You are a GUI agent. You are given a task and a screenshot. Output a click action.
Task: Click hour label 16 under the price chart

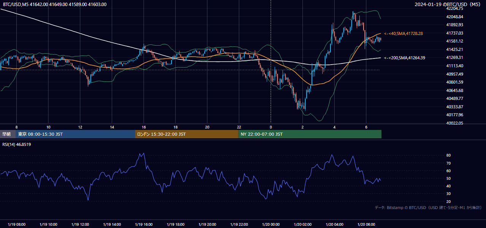coord(144,127)
